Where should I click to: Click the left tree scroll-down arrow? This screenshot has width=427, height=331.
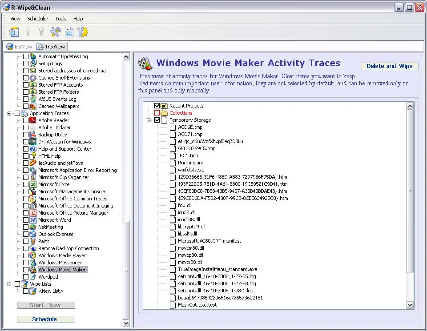coord(126,323)
